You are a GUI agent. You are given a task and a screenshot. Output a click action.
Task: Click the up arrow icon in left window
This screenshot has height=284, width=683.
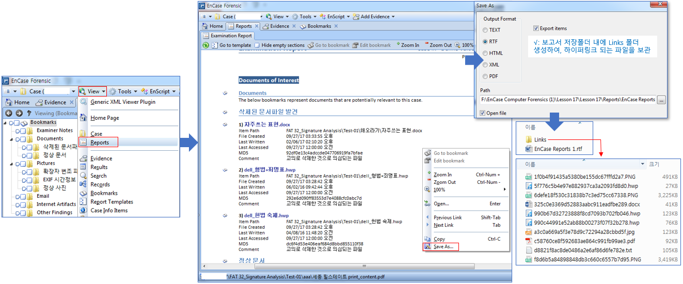tap(29, 113)
